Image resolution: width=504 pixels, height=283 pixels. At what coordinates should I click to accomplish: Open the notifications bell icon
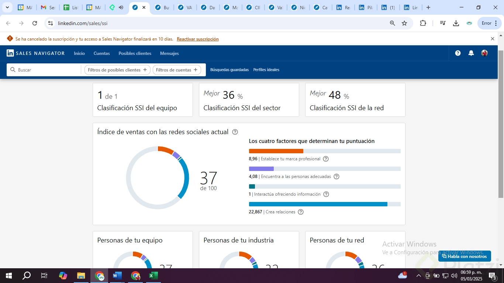(x=471, y=53)
